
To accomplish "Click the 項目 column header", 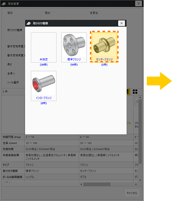I will [x=10, y=13].
